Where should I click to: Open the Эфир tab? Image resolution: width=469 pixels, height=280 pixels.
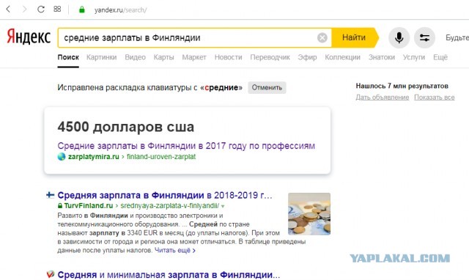307,57
